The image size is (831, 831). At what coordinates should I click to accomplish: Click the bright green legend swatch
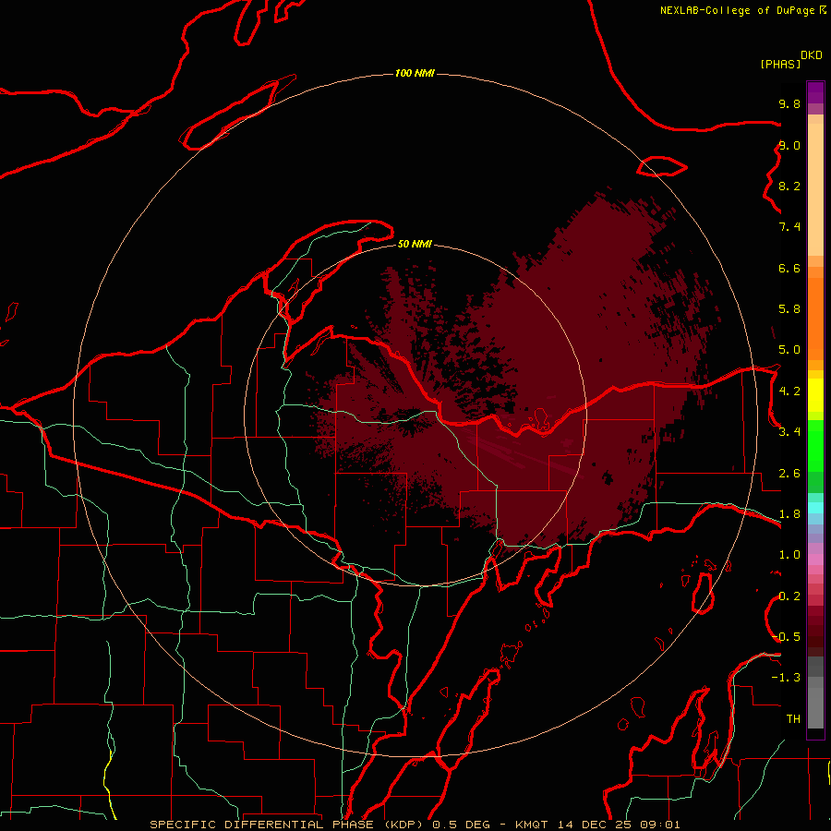[x=815, y=446]
